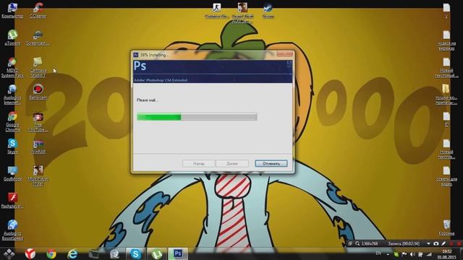Select the Camtasia Studio 7 desktop icon
463x260 pixels.
tap(38, 67)
